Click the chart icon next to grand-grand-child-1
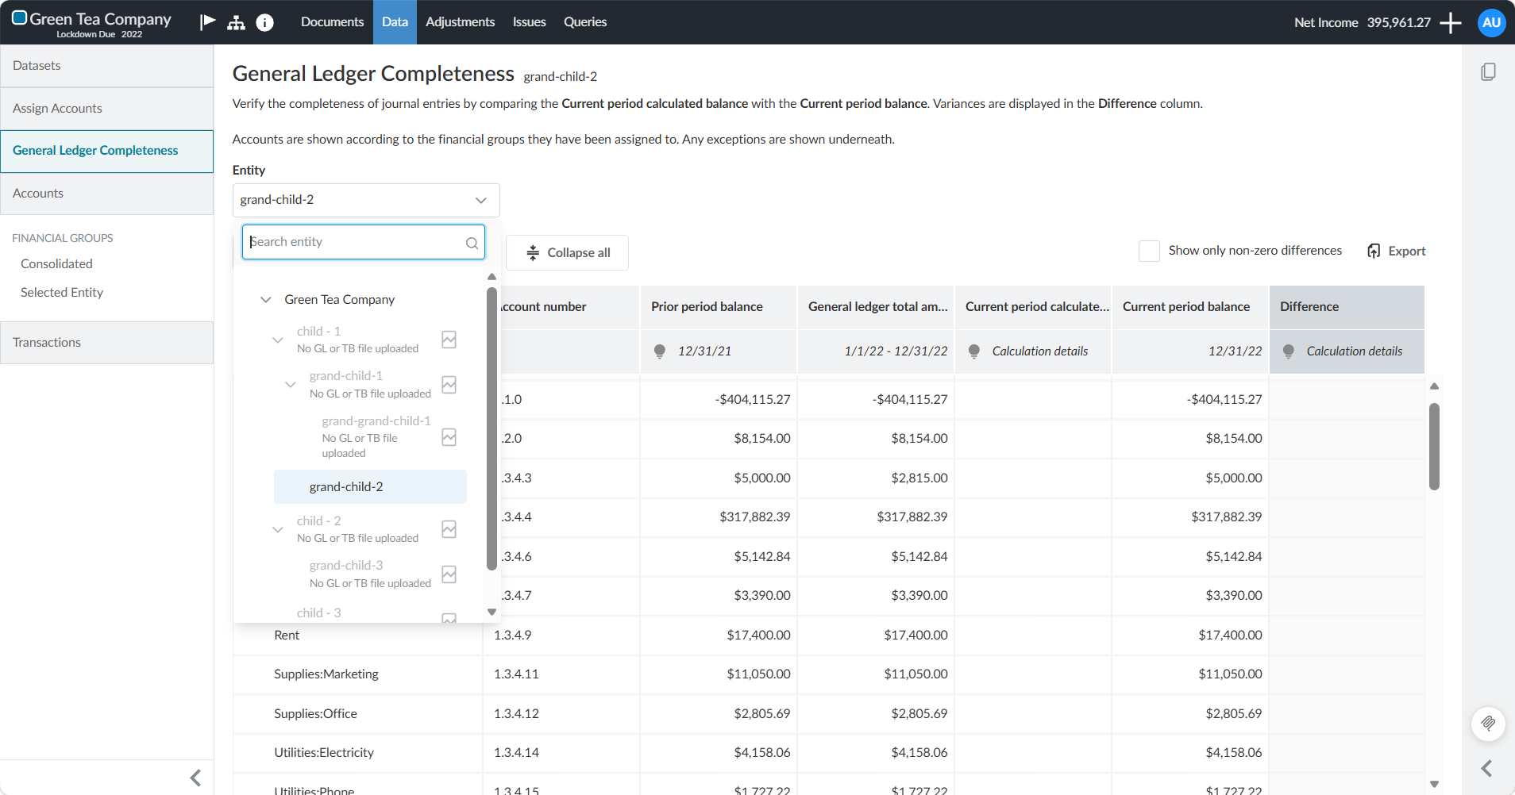Image resolution: width=1515 pixels, height=795 pixels. [x=449, y=437]
